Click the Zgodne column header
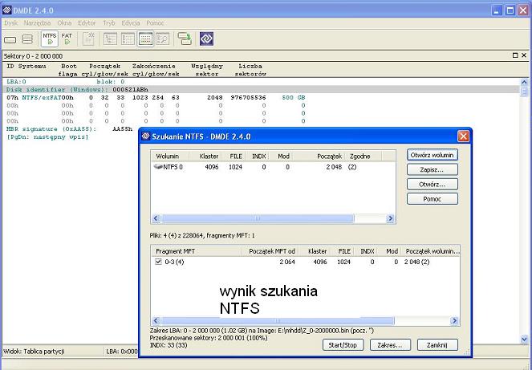The width and height of the screenshot is (532, 370). (363, 157)
